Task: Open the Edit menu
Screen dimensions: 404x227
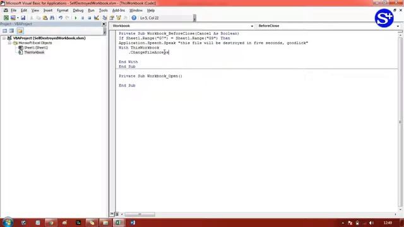Action: 24,10
